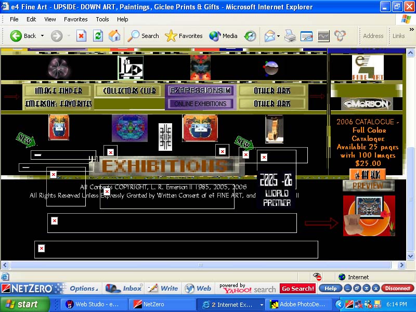The image size is (416, 312).
Task: Click the Refresh page toolbar icon
Action: [x=98, y=36]
